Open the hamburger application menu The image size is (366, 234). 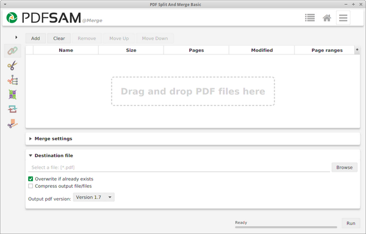pyautogui.click(x=343, y=18)
